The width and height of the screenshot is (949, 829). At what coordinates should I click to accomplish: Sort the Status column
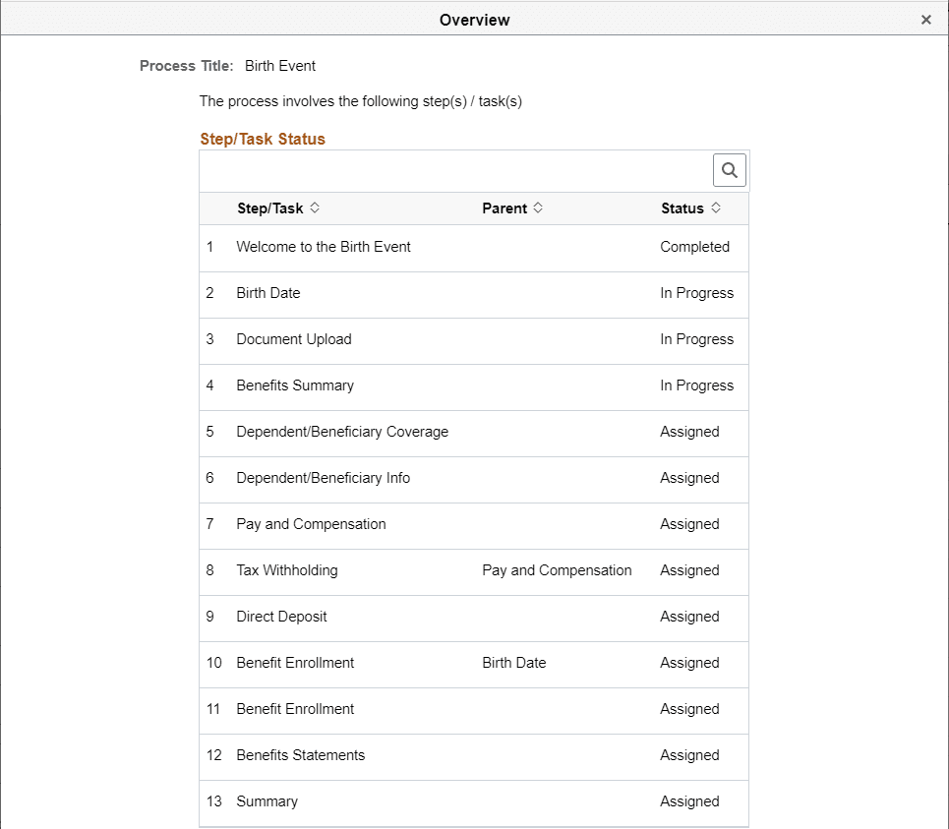(715, 207)
